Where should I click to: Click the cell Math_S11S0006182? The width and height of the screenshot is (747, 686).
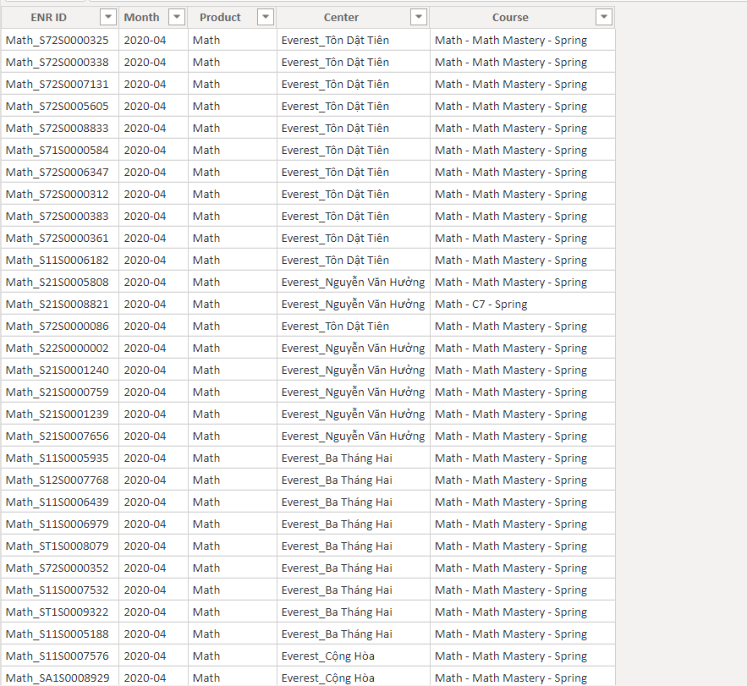coord(60,261)
